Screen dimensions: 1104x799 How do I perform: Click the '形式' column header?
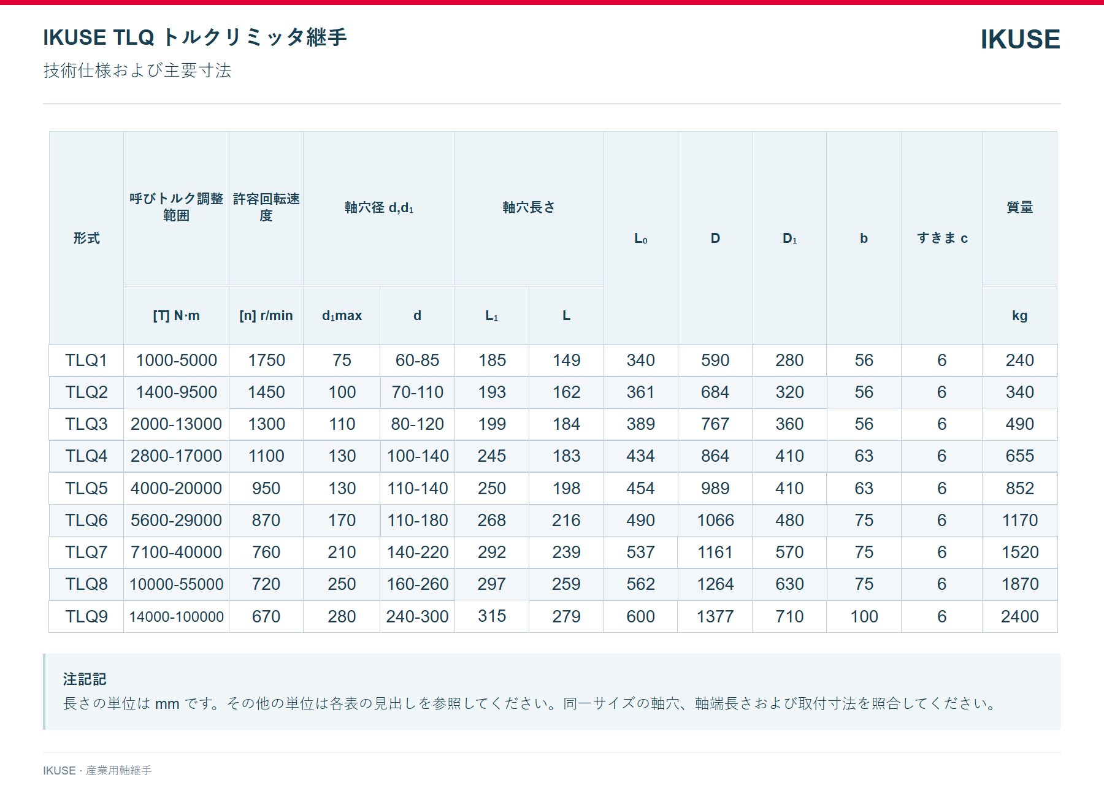pyautogui.click(x=86, y=238)
